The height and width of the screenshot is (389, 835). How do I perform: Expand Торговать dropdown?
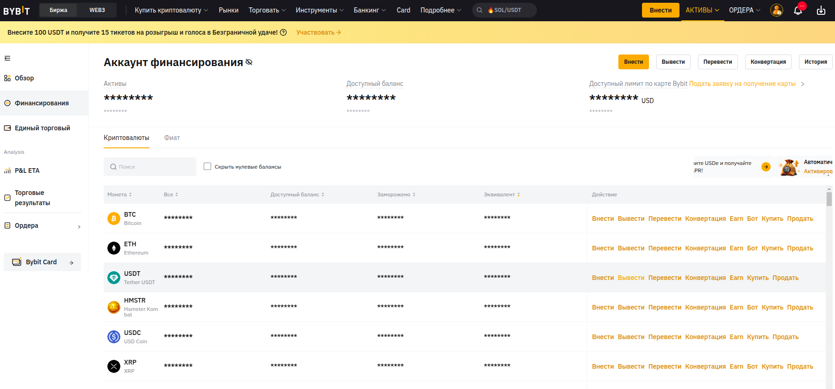pyautogui.click(x=267, y=10)
